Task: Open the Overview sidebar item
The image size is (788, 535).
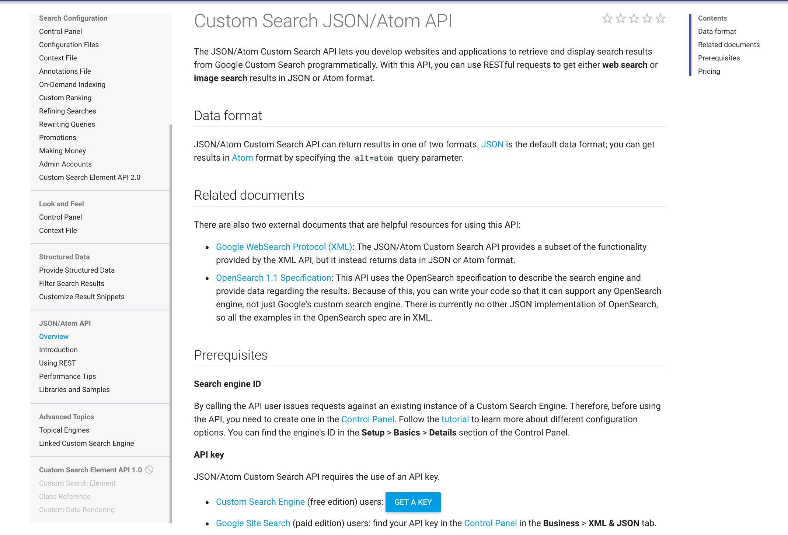Action: click(54, 336)
